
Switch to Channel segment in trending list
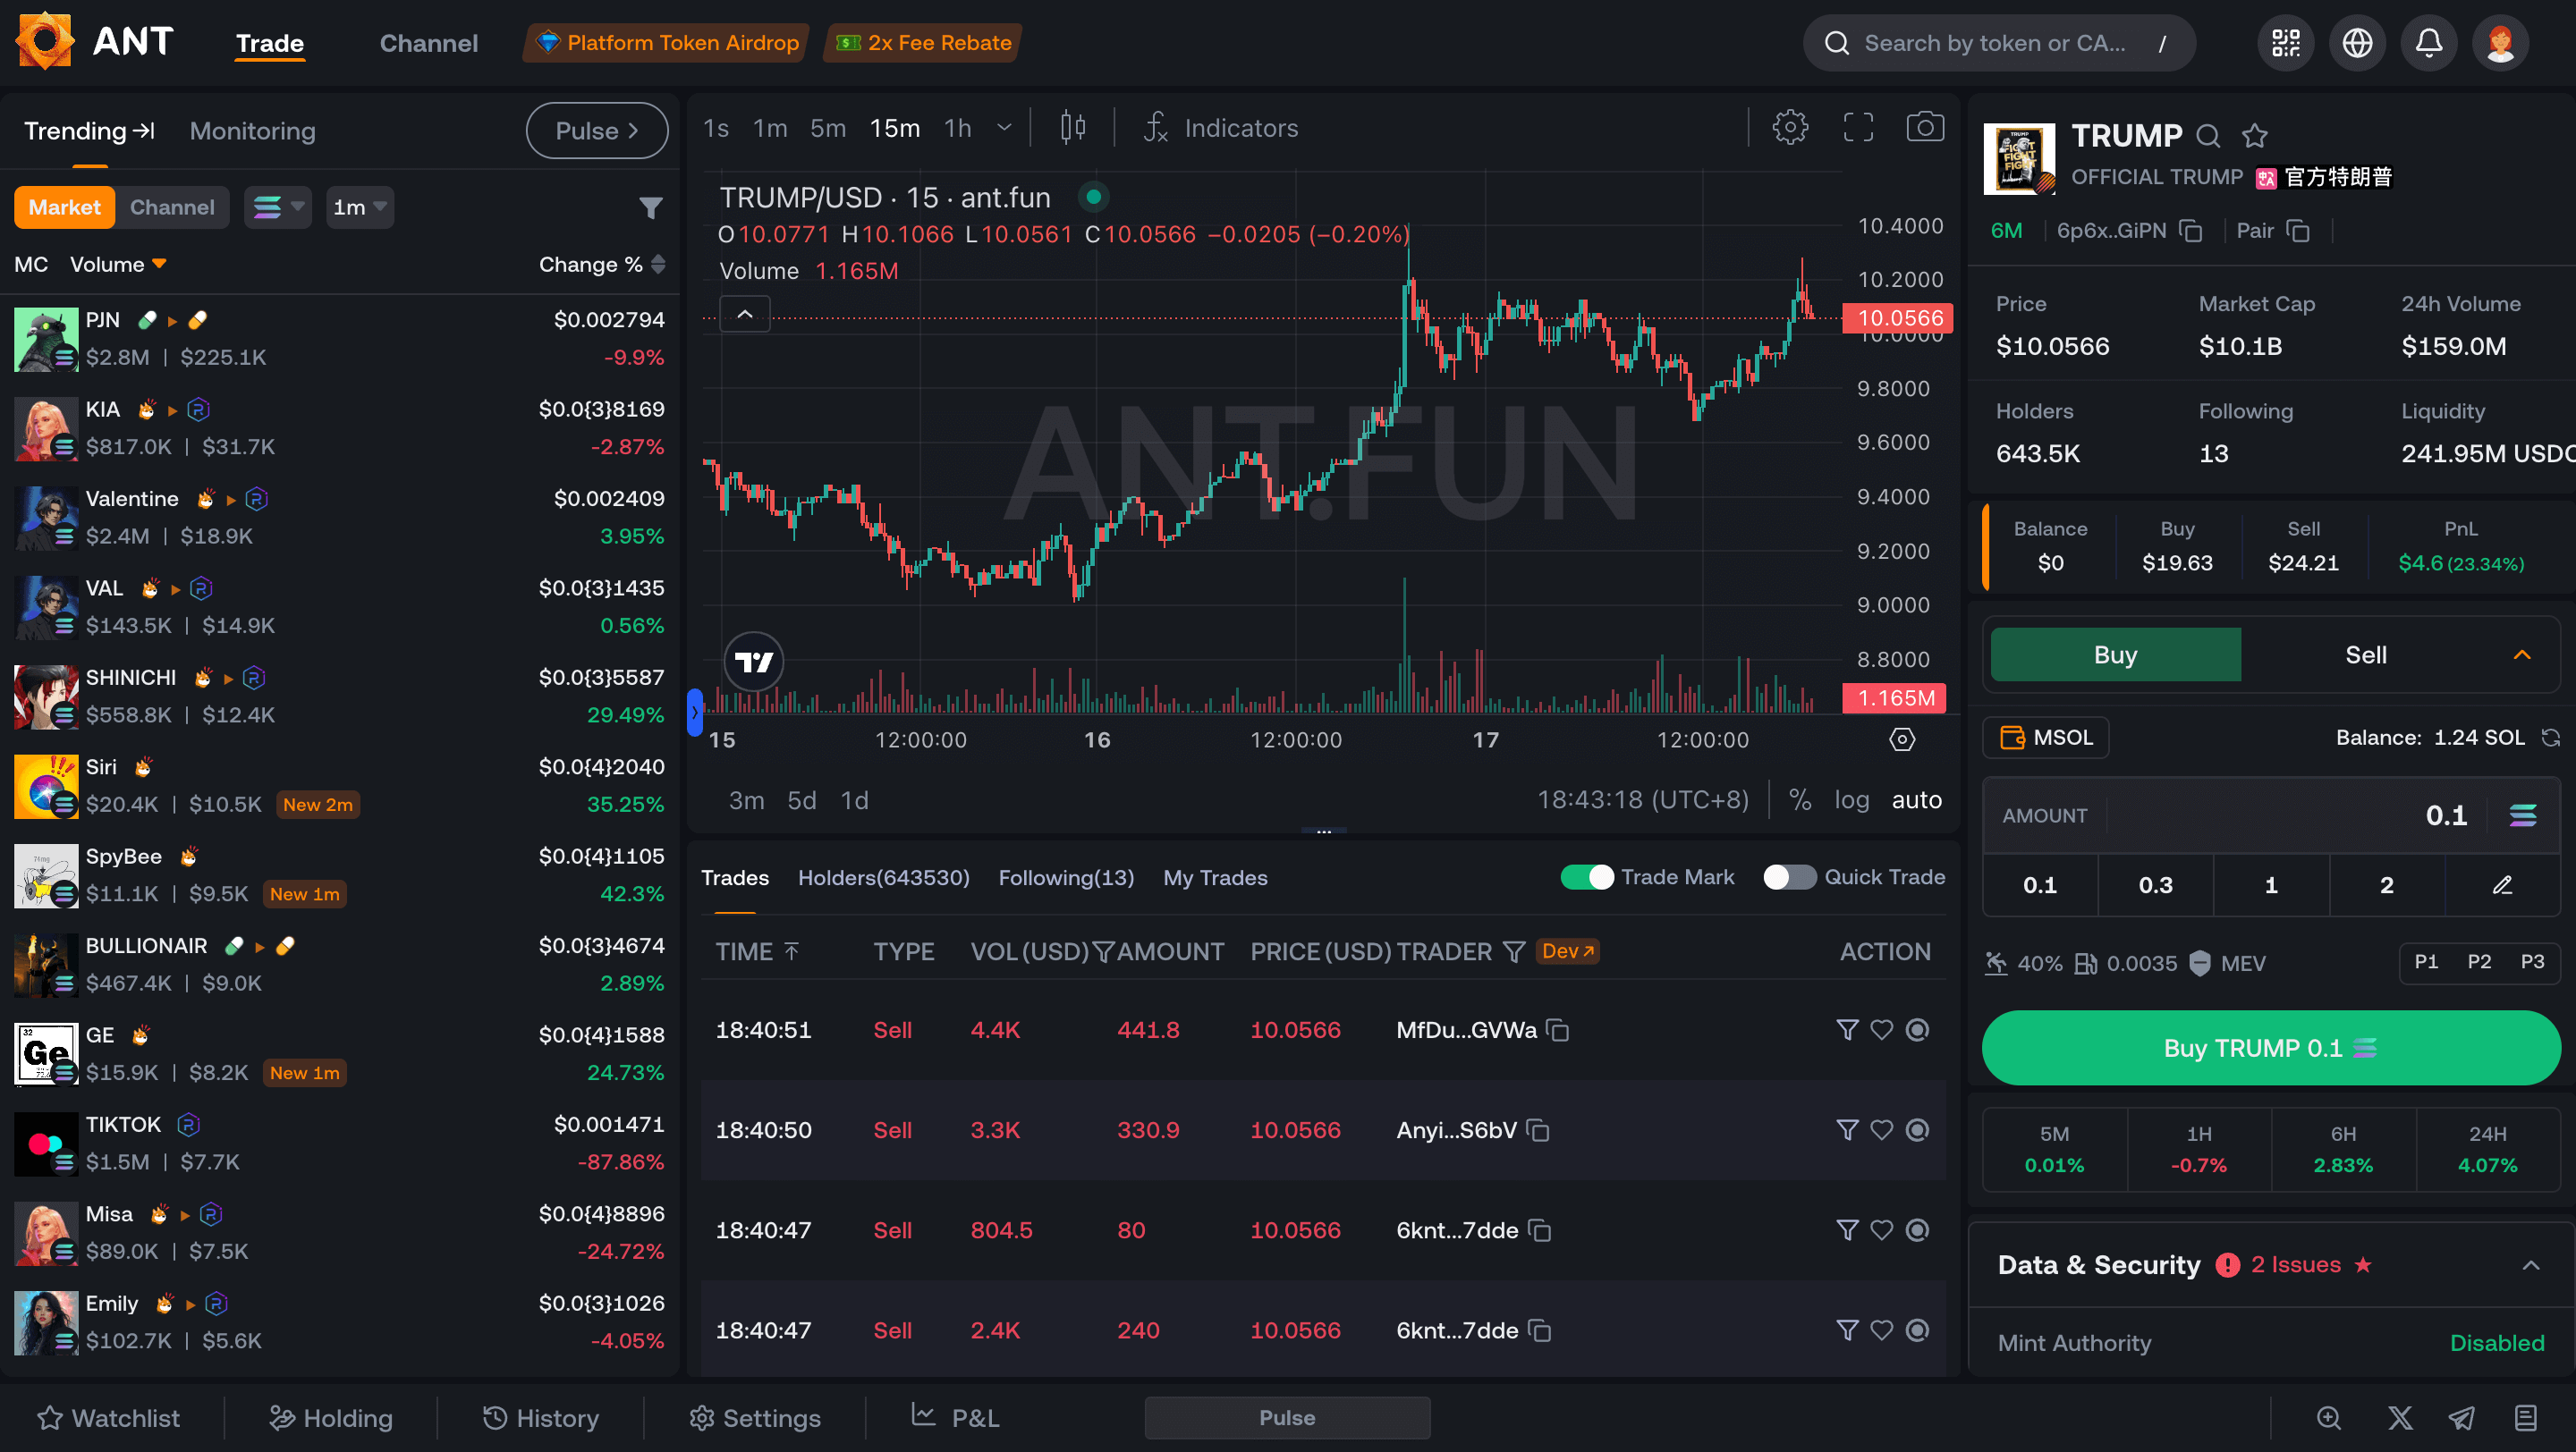(x=172, y=207)
